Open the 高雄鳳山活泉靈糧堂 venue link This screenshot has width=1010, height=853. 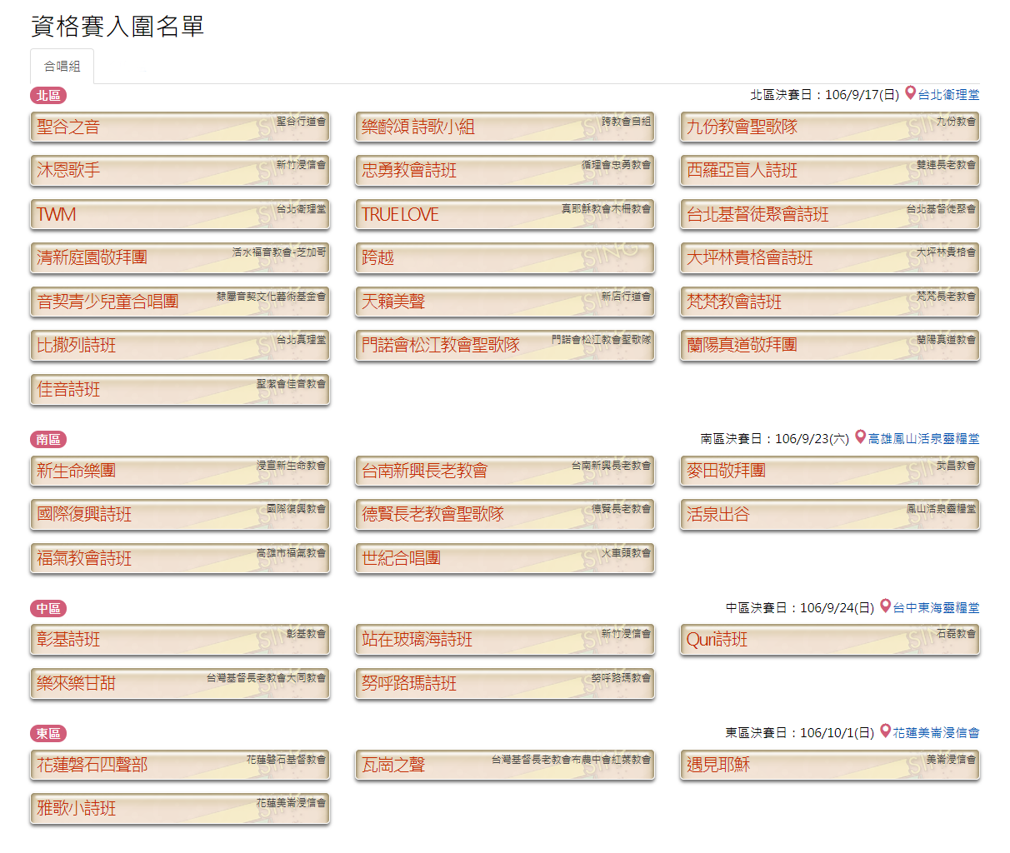[923, 439]
